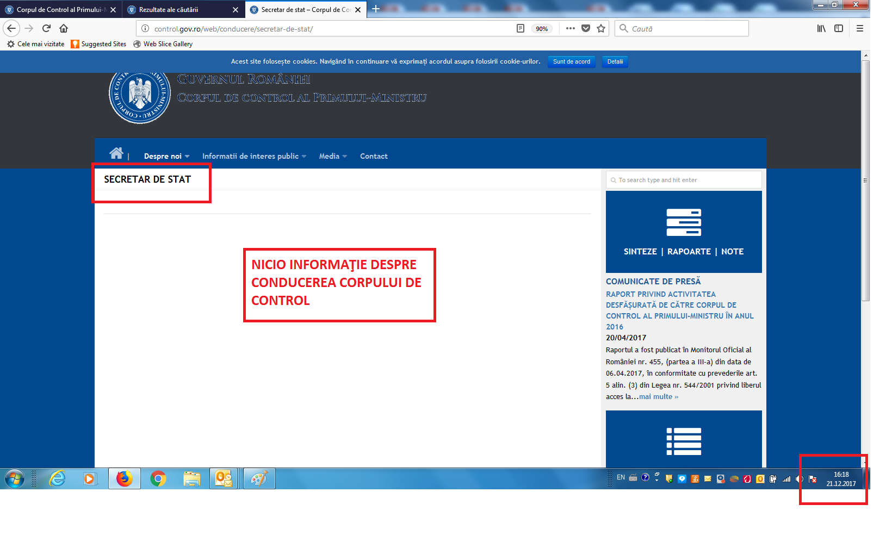
Task: Open the Pocket save icon
Action: (x=586, y=28)
